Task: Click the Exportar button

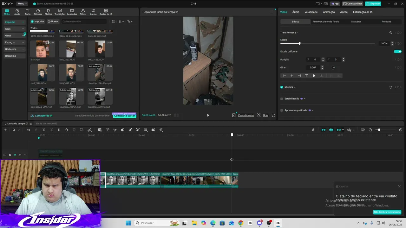Action: [x=373, y=4]
